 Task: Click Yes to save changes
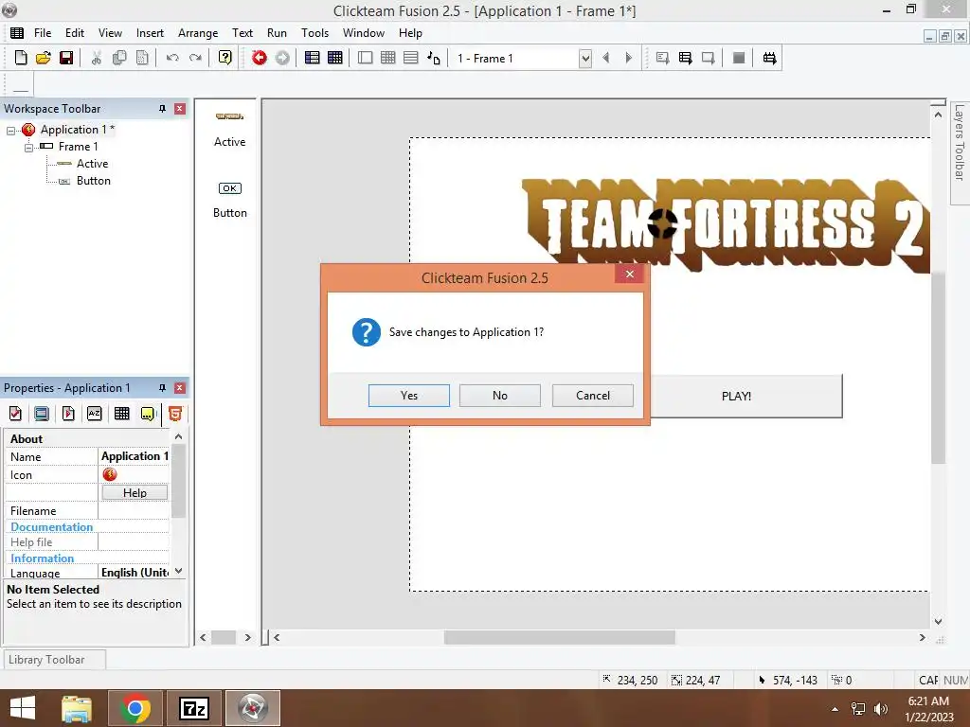click(409, 396)
